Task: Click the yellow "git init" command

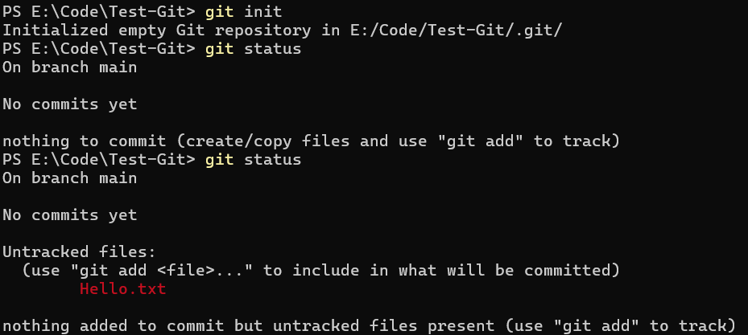Action: [x=243, y=12]
